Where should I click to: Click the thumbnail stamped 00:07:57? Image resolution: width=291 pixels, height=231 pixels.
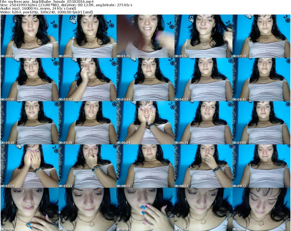88,166
